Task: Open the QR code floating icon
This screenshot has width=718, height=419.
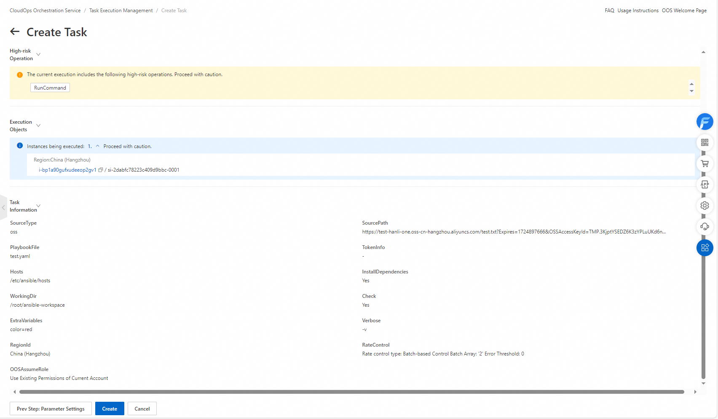Action: pos(705,143)
